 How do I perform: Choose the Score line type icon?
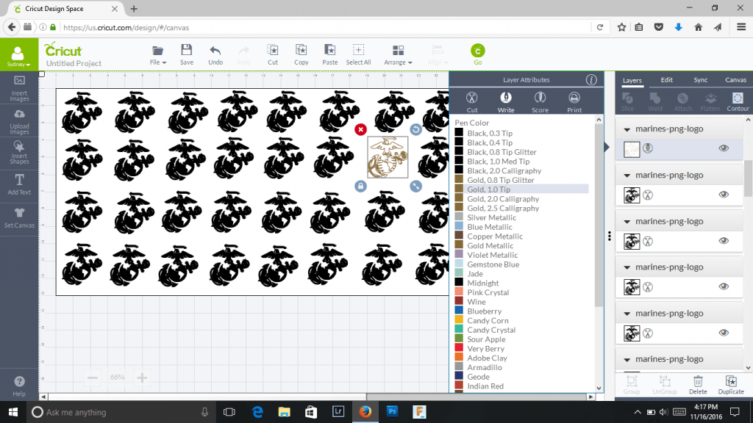pyautogui.click(x=540, y=98)
